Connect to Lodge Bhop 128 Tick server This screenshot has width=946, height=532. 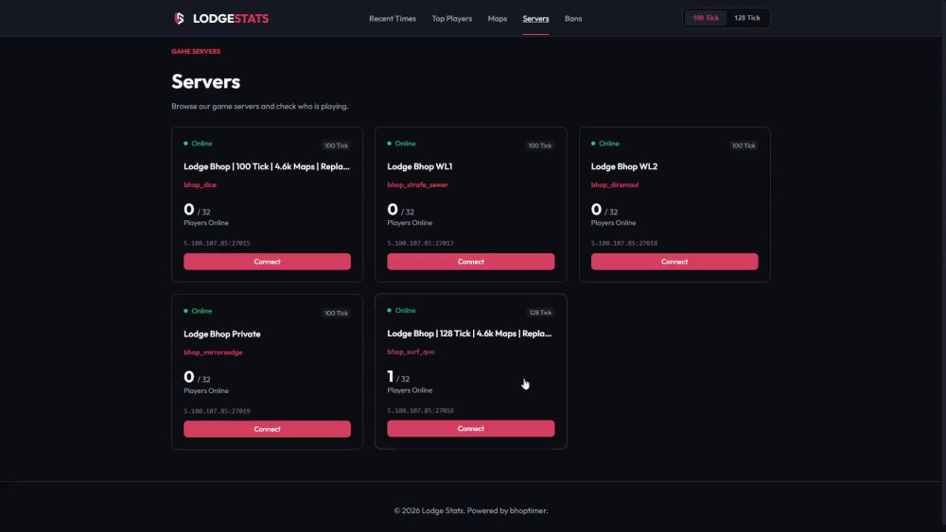point(470,428)
